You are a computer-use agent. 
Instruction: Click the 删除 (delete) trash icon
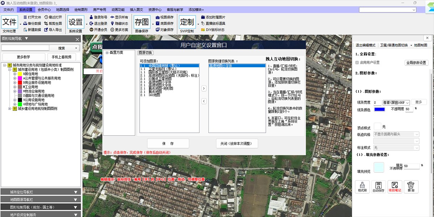(x=410, y=186)
